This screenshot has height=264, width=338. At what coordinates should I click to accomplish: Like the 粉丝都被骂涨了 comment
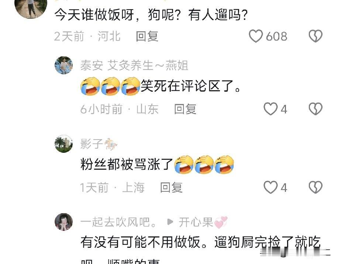(270, 187)
